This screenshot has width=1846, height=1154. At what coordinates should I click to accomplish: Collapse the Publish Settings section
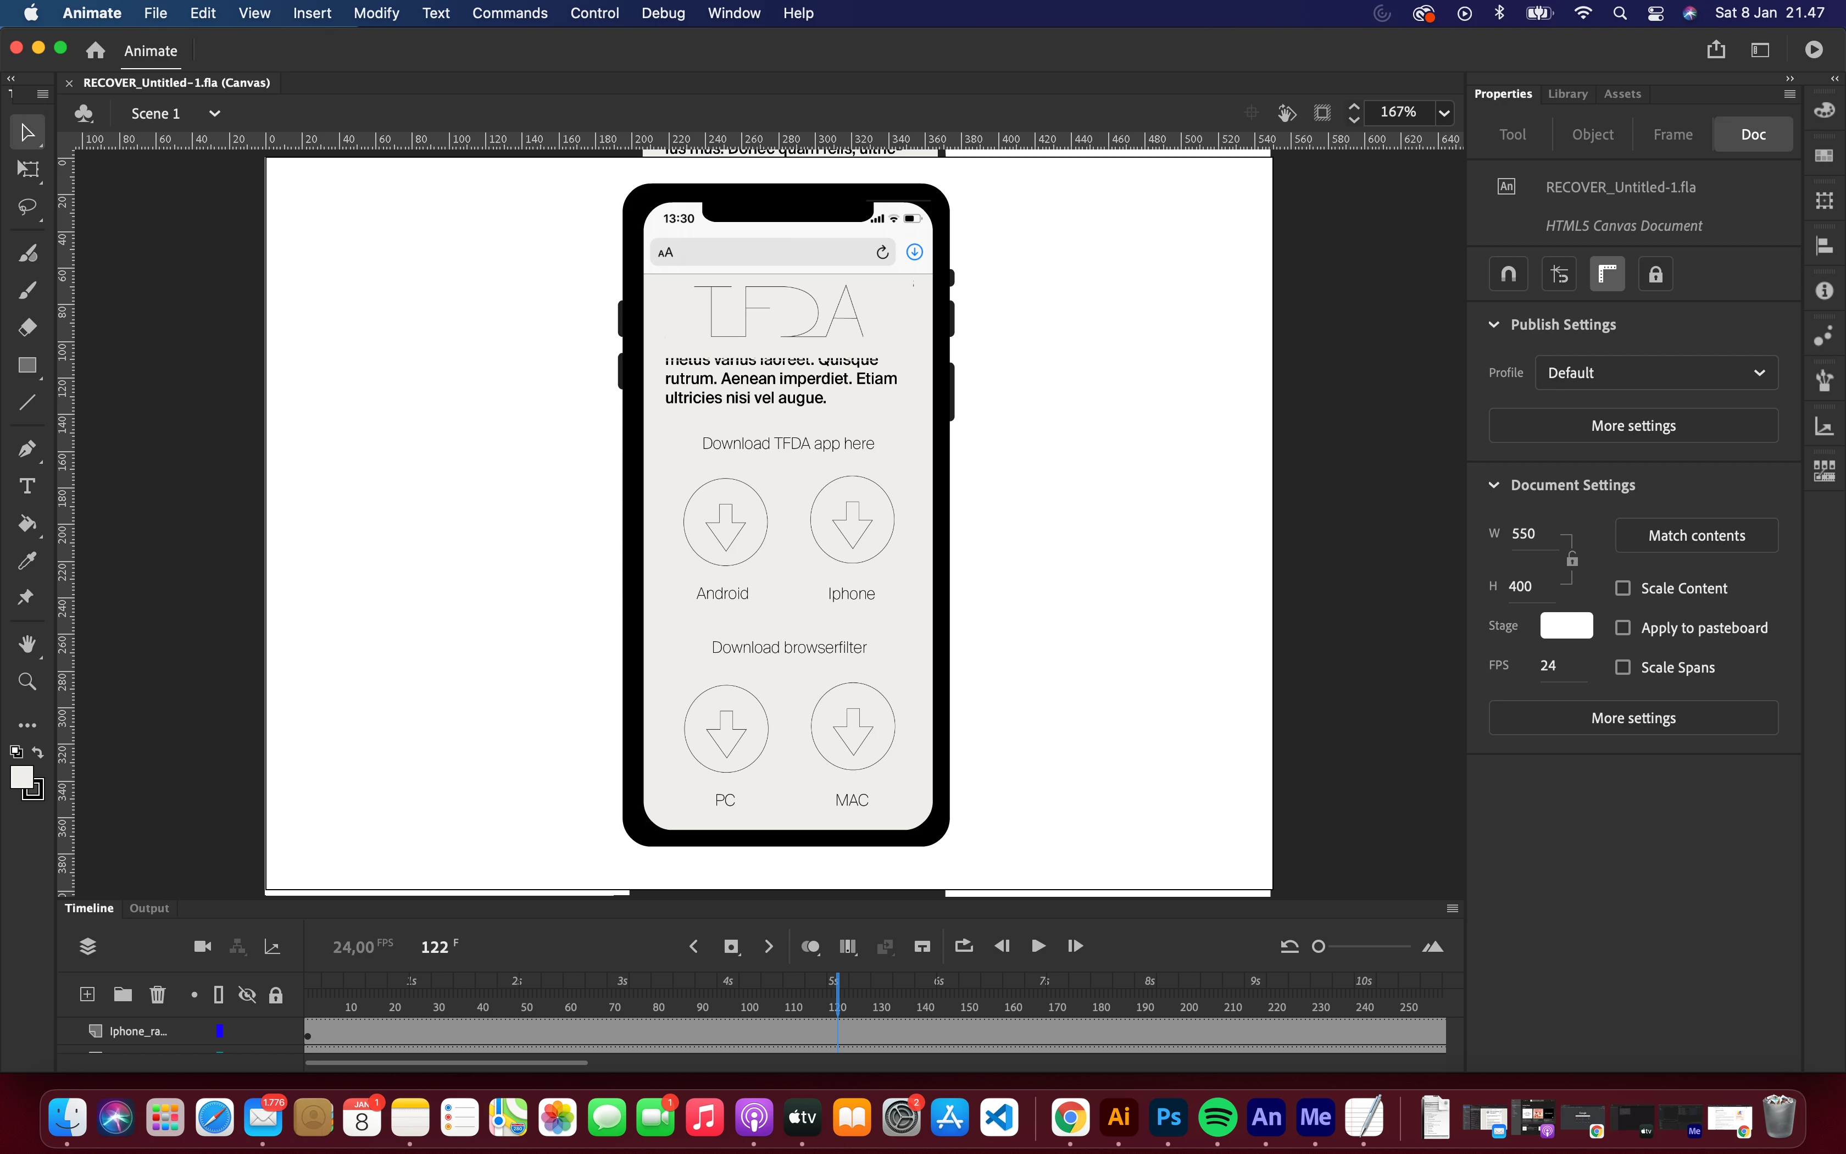1494,324
